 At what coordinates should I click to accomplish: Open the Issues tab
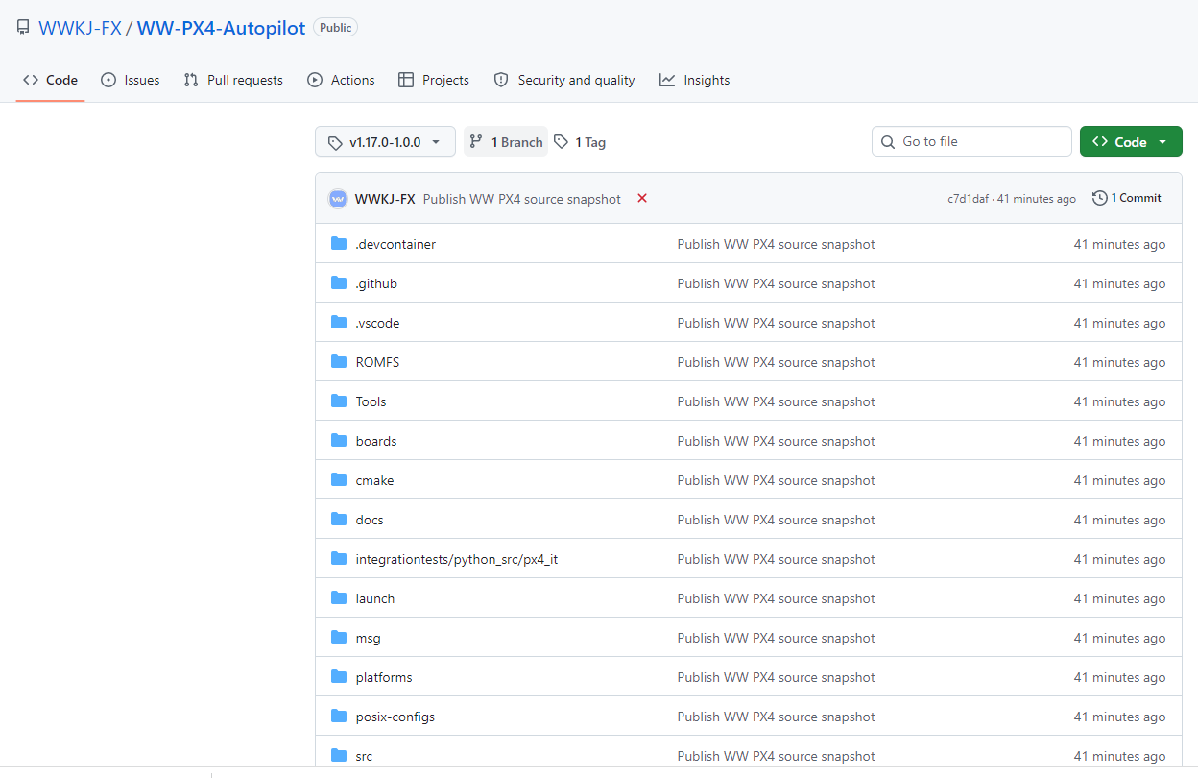131,80
